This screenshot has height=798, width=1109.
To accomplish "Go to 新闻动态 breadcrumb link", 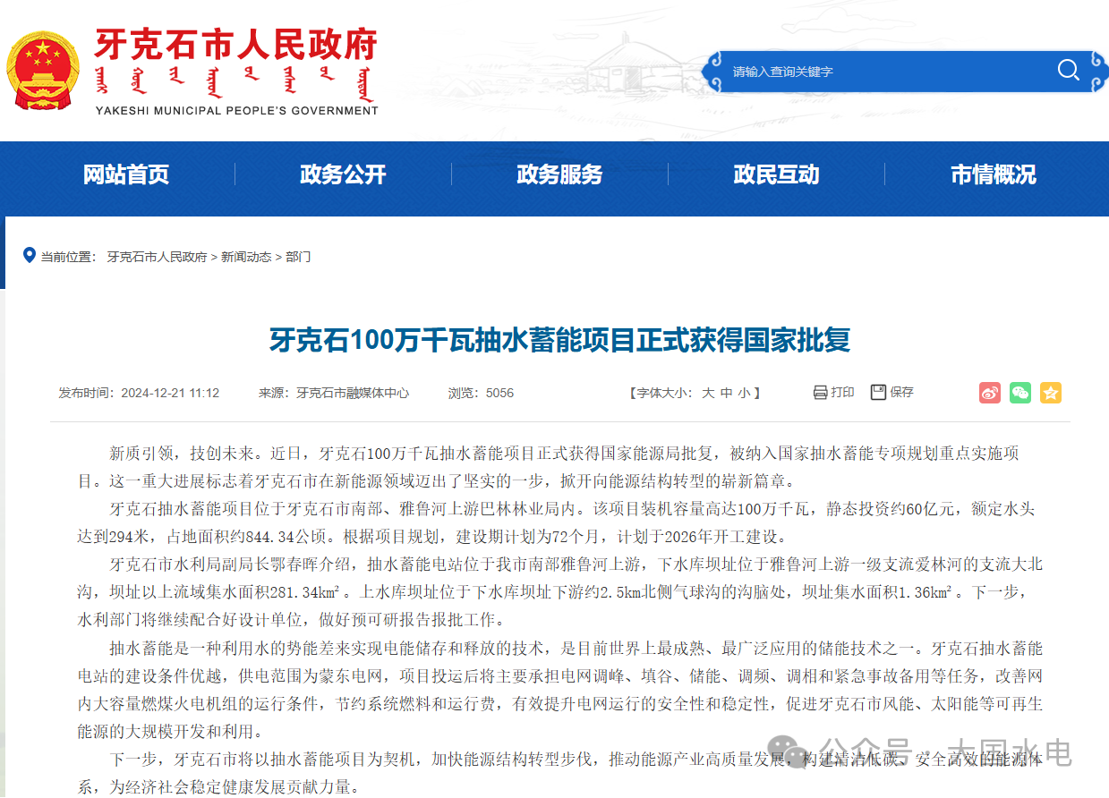I will coord(246,257).
